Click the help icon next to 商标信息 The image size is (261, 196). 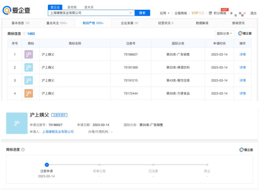(x=24, y=34)
